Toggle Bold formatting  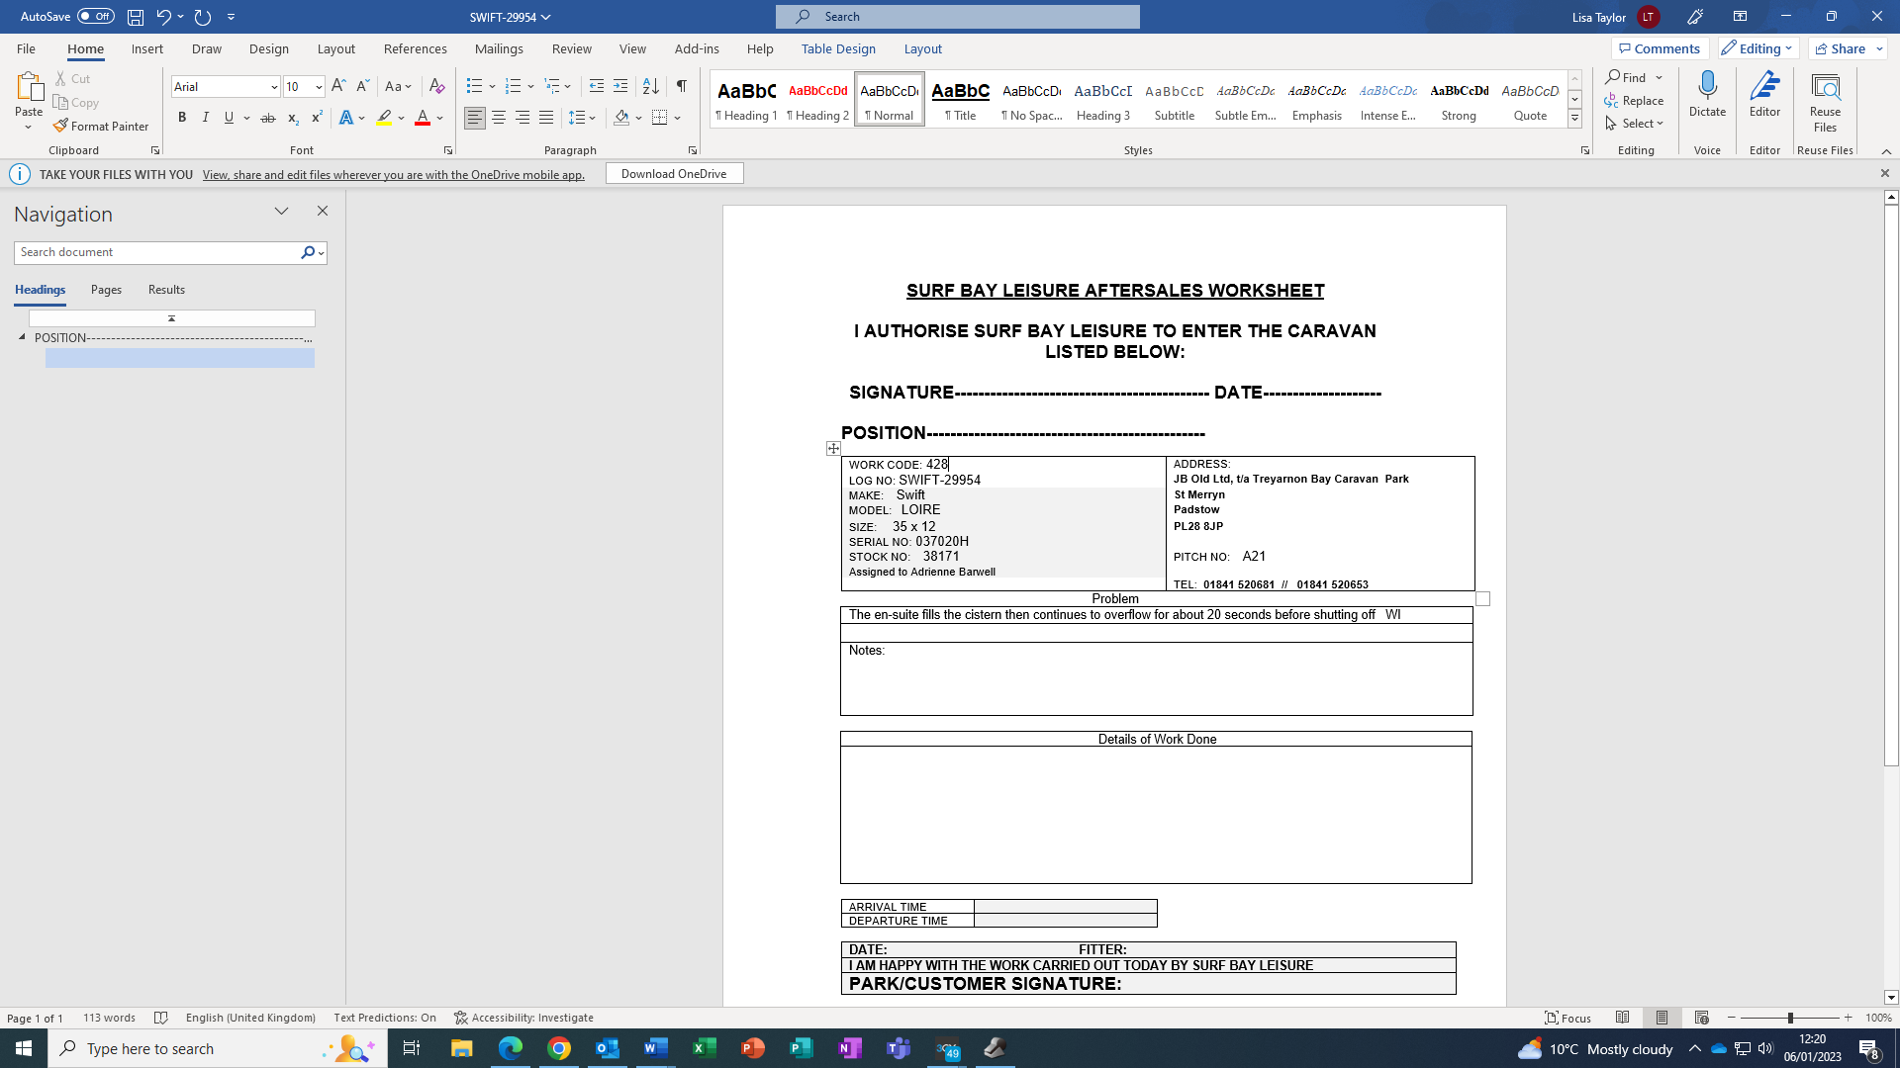(x=182, y=118)
